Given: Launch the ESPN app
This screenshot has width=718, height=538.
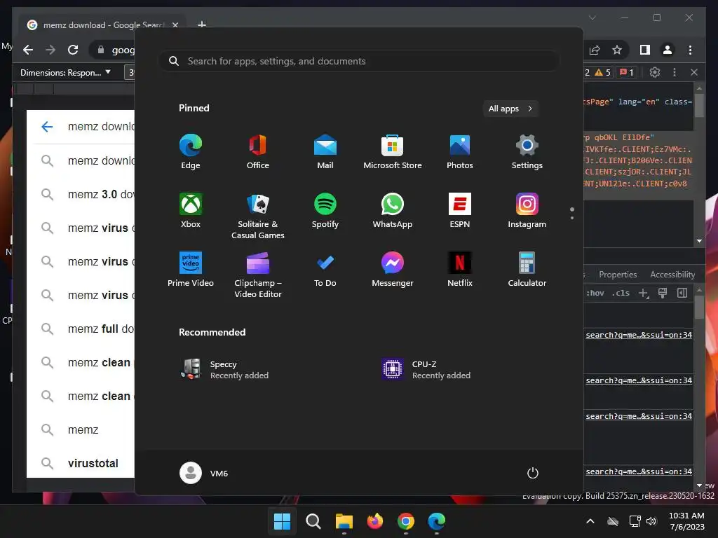Looking at the screenshot, I should 460,211.
